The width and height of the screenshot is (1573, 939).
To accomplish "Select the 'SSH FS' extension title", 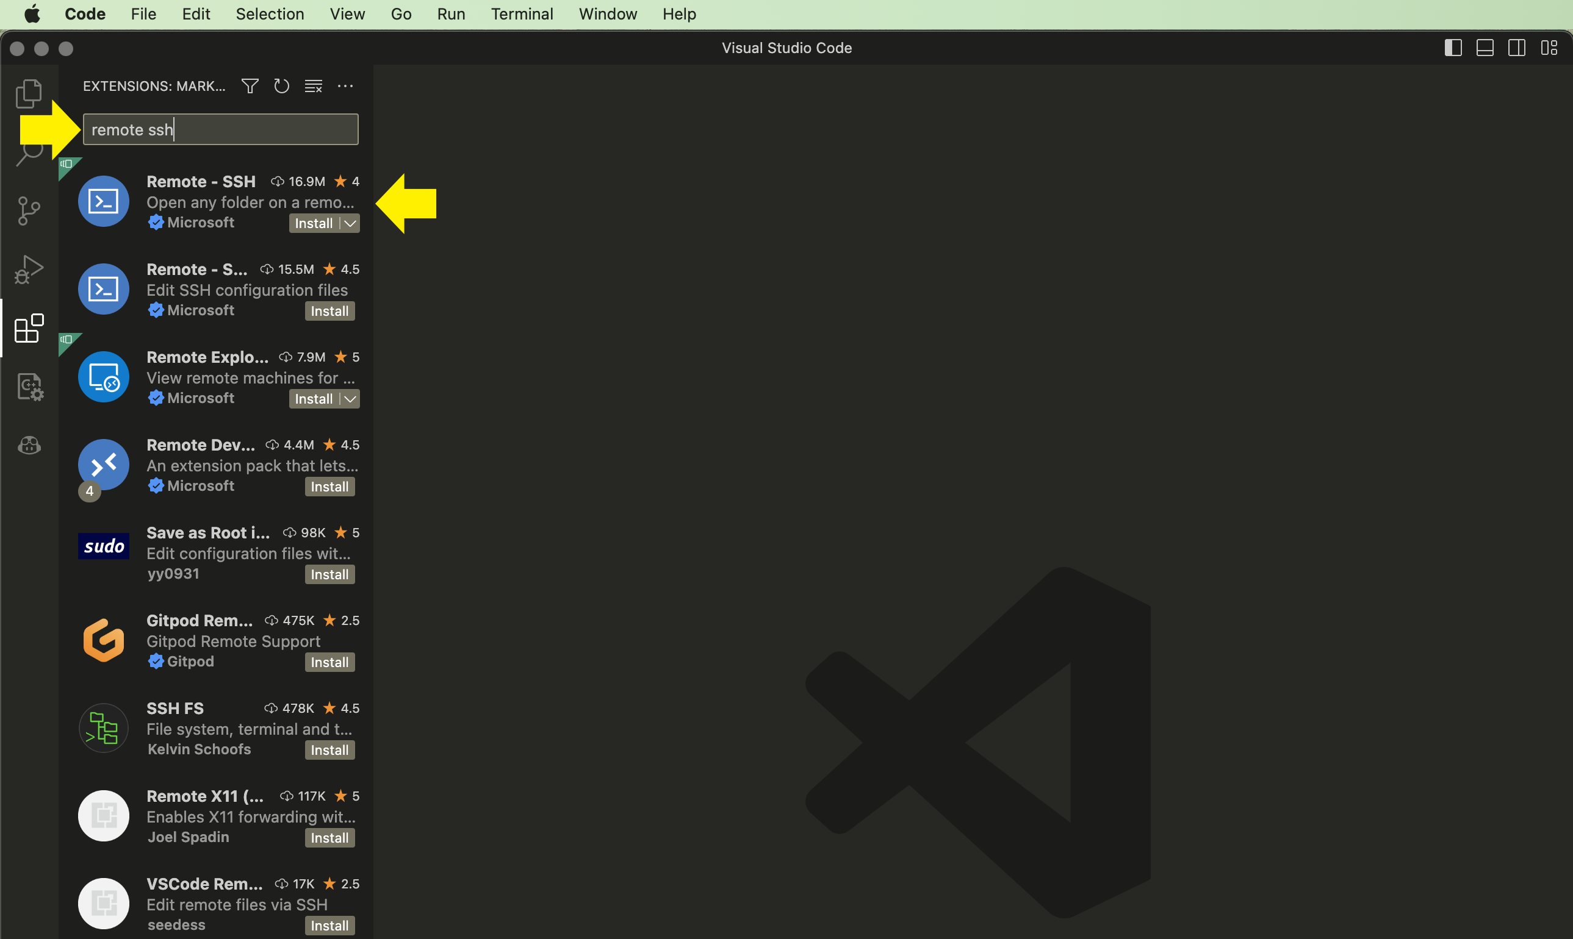I will pyautogui.click(x=175, y=709).
